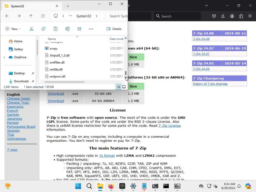Screen dimensions: 256x192
Task: Open Settings from the taskbar
Action: pos(133,186)
